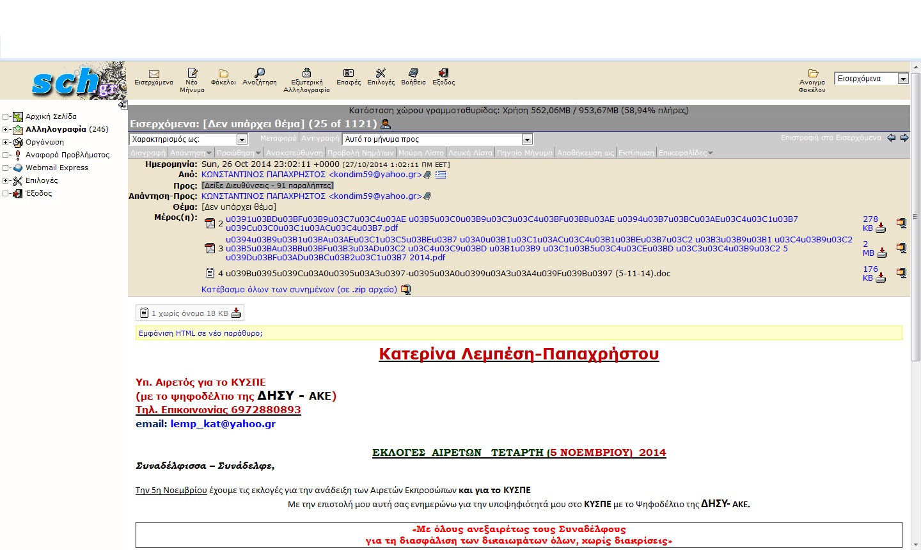Click Εμφάνιση HTML σε νέο παράθυρο link
Viewport: 921px width, 550px height.
(201, 333)
